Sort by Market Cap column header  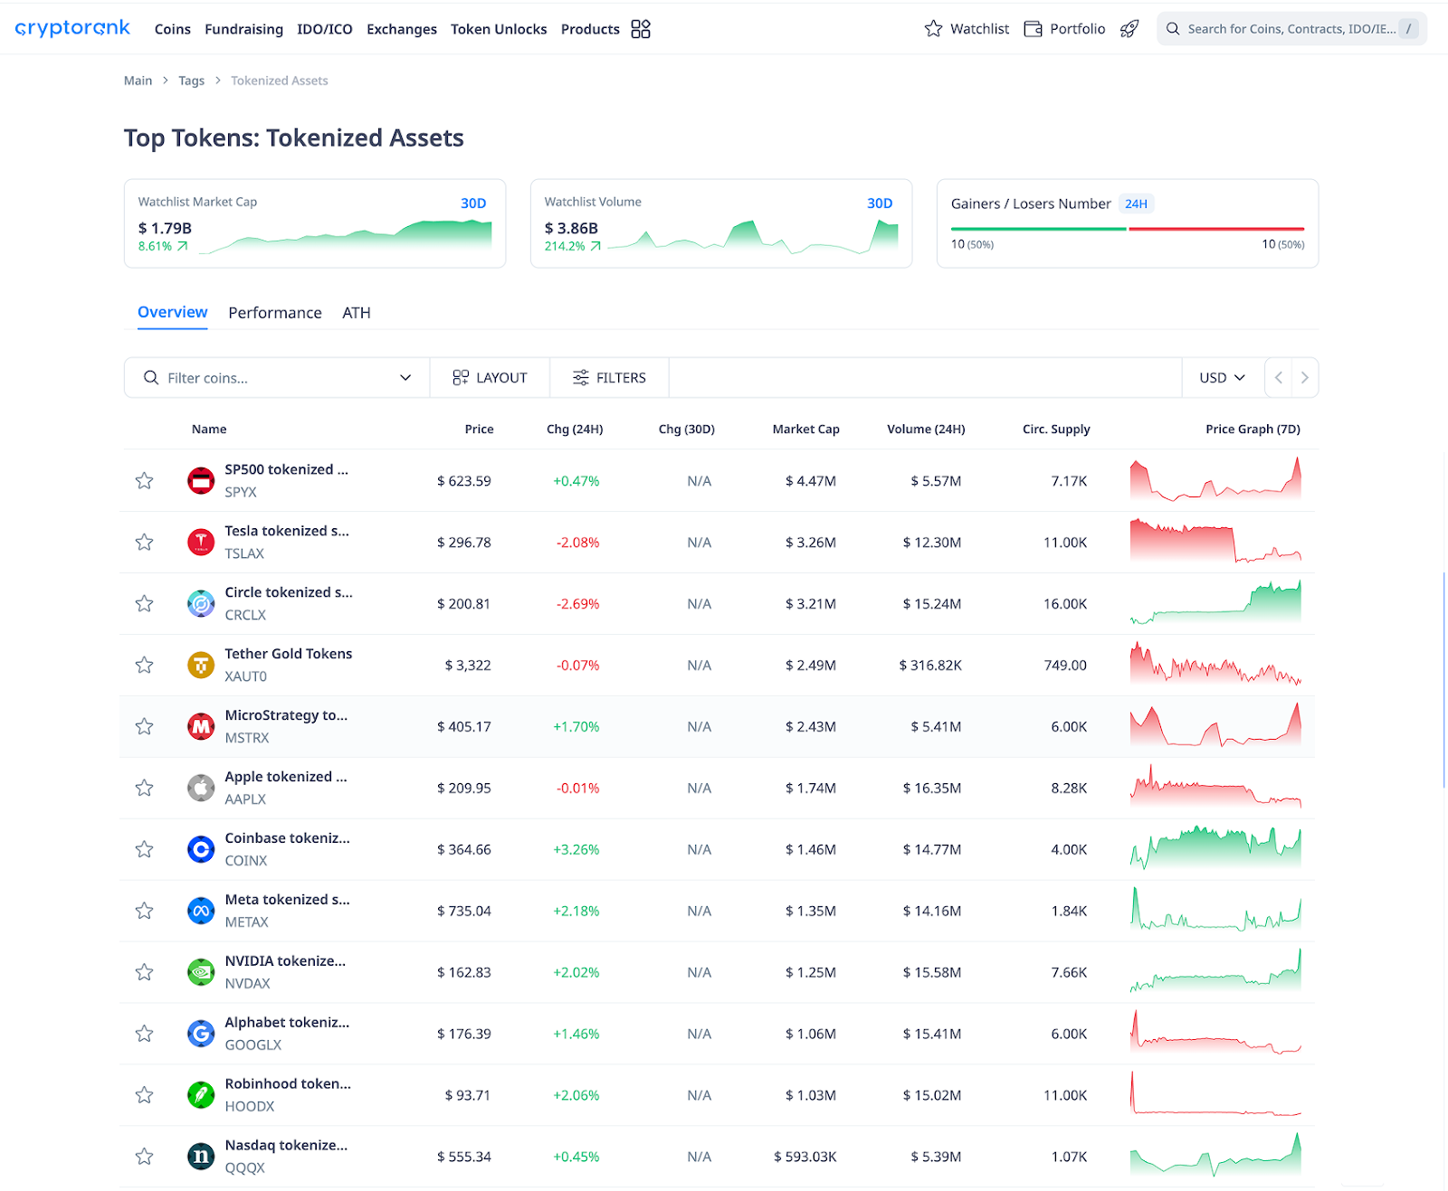805,430
